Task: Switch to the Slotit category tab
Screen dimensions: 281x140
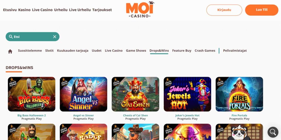Action: (x=49, y=51)
